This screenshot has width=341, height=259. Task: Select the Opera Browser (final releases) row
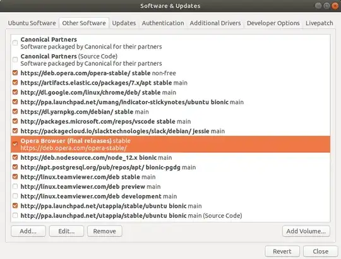pyautogui.click(x=170, y=144)
